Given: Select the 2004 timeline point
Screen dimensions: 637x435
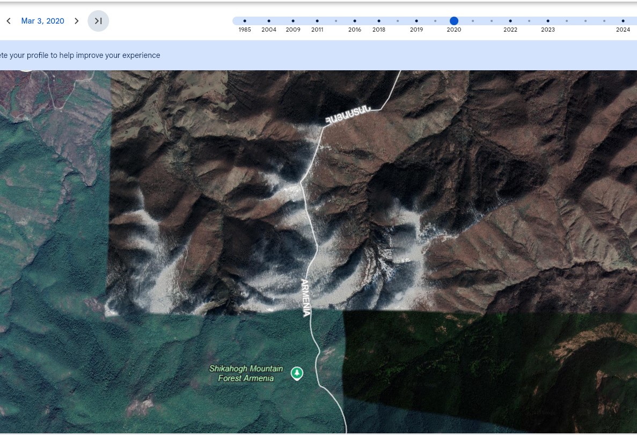Looking at the screenshot, I should [x=269, y=21].
